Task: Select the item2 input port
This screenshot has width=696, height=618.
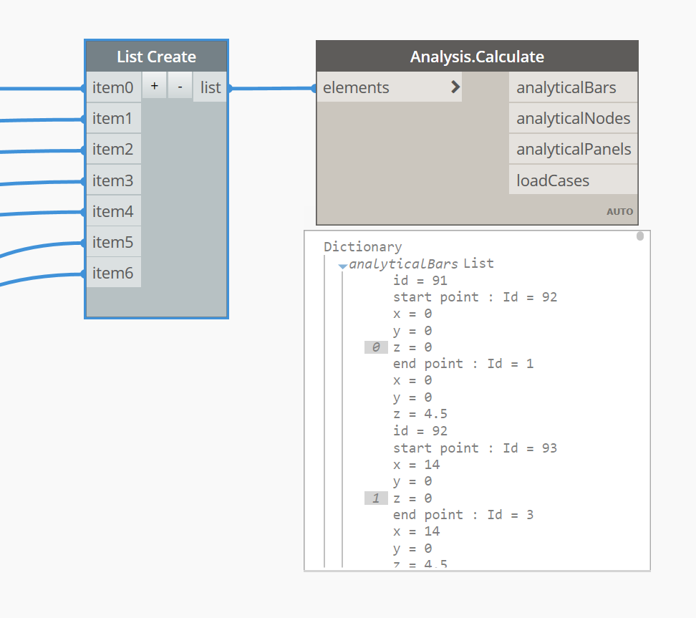Action: coord(113,150)
